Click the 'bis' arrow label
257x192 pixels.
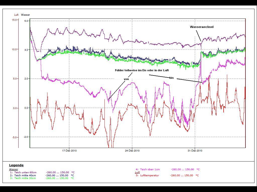click(171, 78)
